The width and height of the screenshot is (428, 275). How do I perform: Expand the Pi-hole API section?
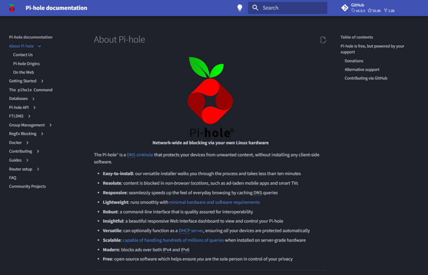(34, 108)
